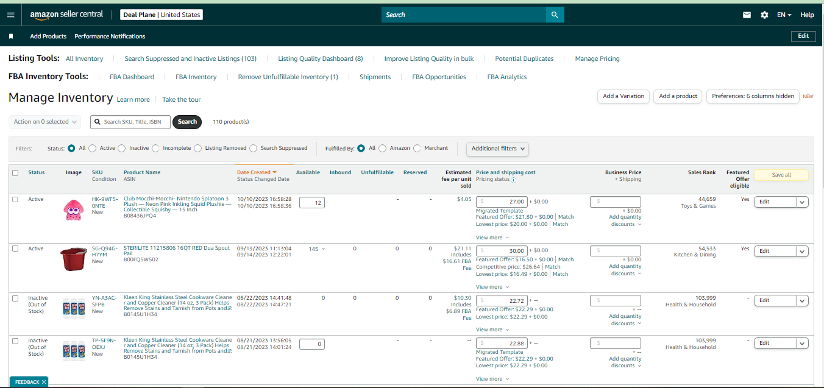Image resolution: width=824 pixels, height=388 pixels.
Task: Select the Incomplete status radio filter
Action: coord(155,148)
